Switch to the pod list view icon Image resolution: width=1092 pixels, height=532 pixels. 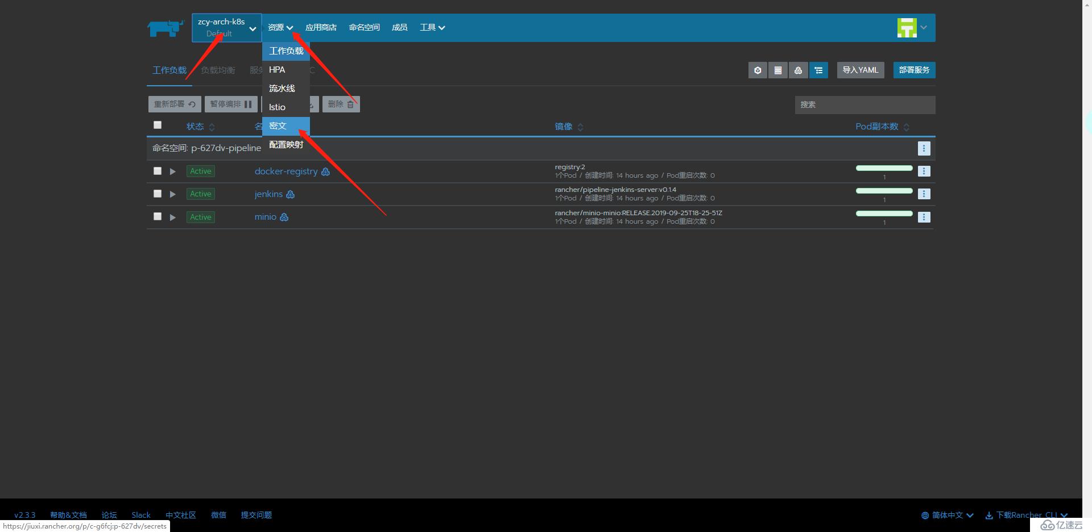point(758,70)
